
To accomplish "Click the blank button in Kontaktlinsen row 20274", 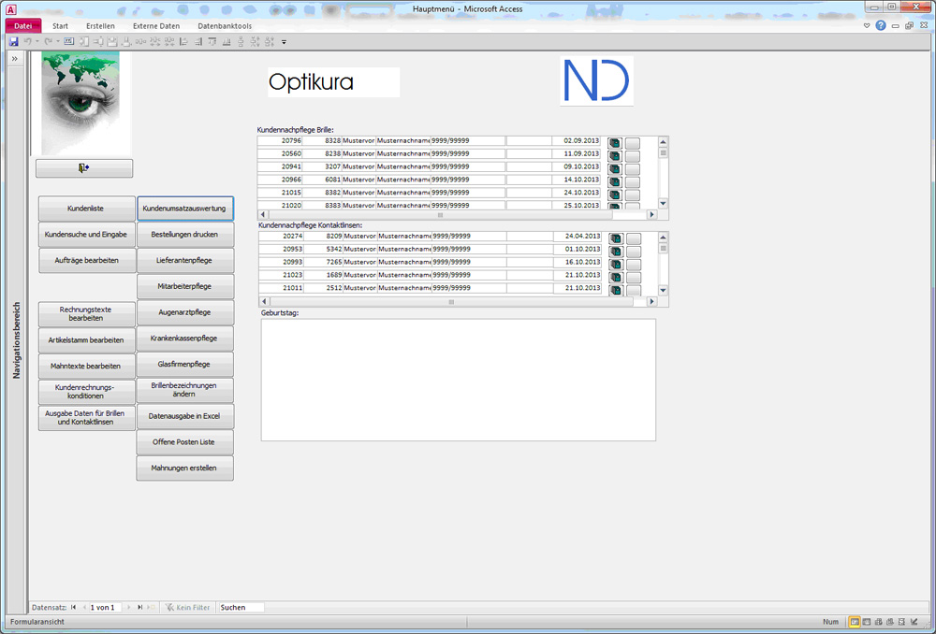I will tap(634, 238).
